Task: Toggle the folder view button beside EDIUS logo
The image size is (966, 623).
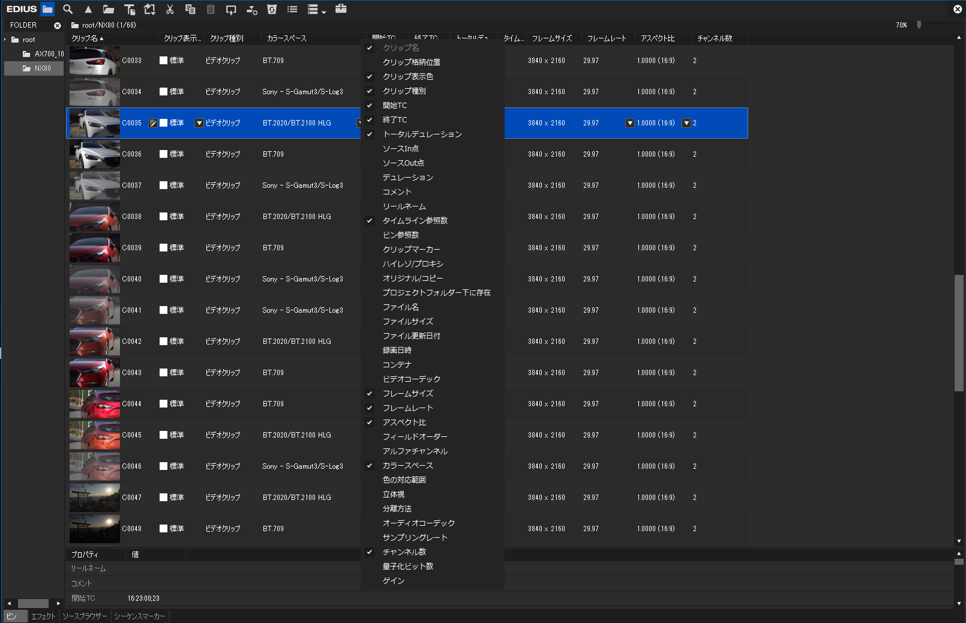Action: [47, 9]
